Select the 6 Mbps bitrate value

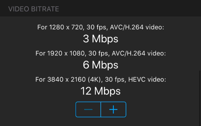100,65
